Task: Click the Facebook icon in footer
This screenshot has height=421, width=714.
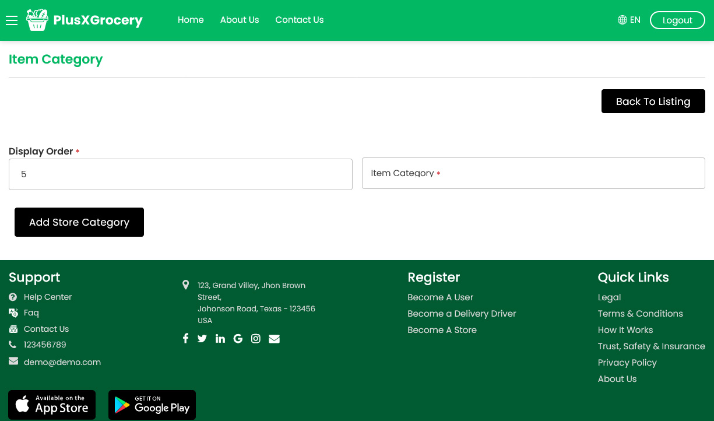Action: (185, 338)
